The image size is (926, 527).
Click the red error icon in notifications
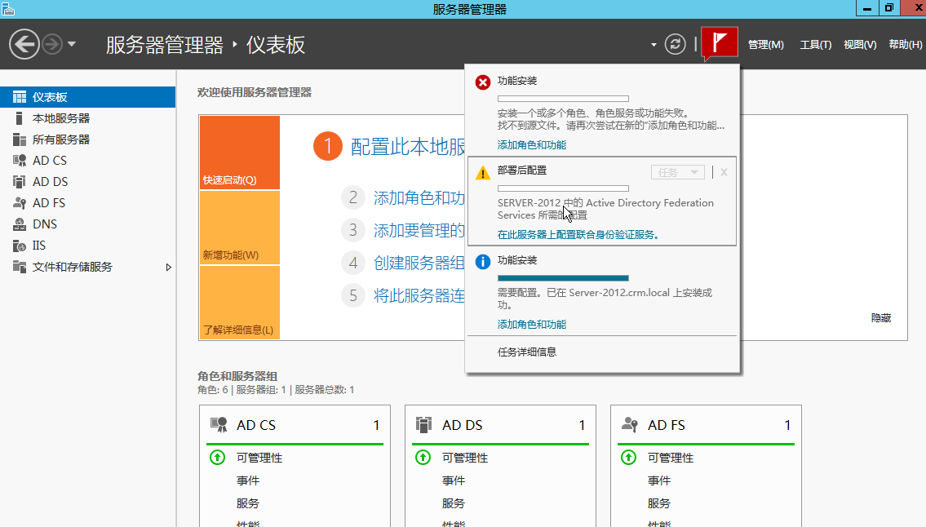point(482,82)
